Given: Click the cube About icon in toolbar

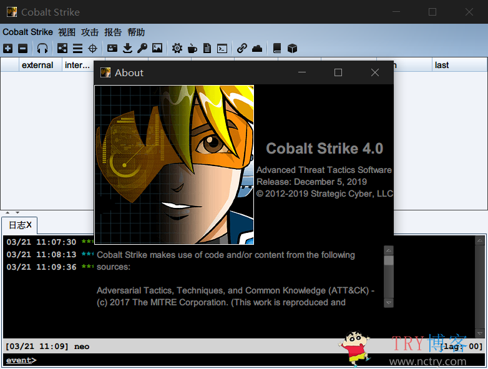Looking at the screenshot, I should 292,48.
